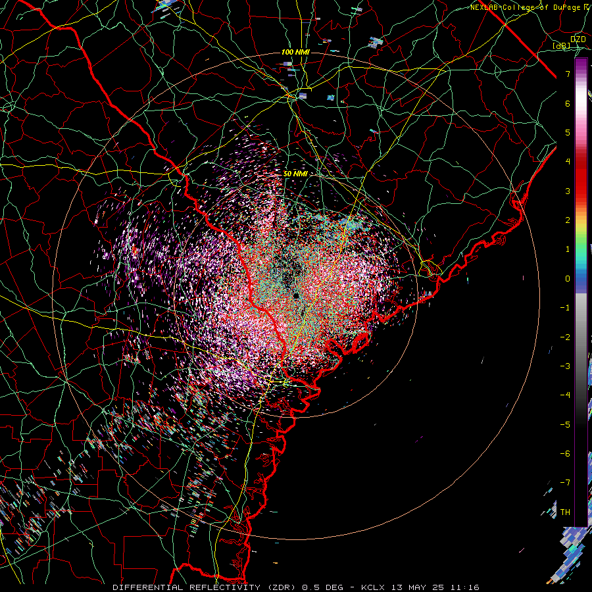Click the -5 dB tick label on the scale
The width and height of the screenshot is (592, 592).
[565, 425]
